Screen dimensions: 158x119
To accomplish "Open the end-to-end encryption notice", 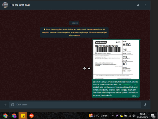I will 74,32.
